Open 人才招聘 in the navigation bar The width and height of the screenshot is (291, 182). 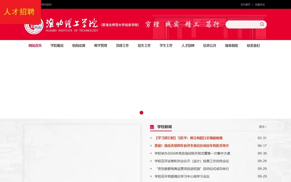[188, 45]
